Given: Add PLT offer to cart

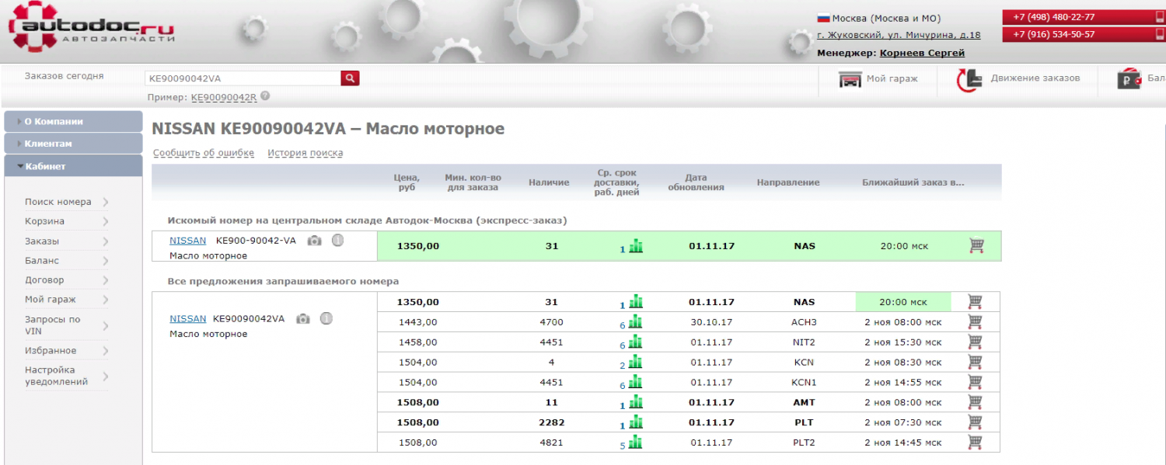Looking at the screenshot, I should tap(975, 422).
